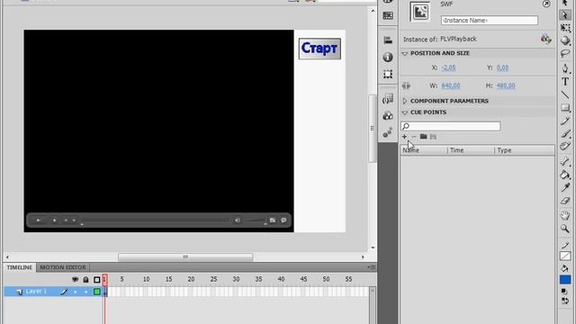This screenshot has height=324, width=576.
Task: Click the video player mute speaker
Action: 238,220
